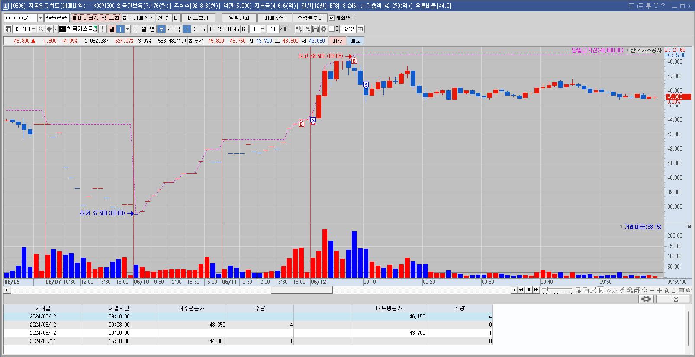The height and width of the screenshot is (357, 695).
Task: Click the stop button in chart replay controls
Action: pyautogui.click(x=529, y=290)
